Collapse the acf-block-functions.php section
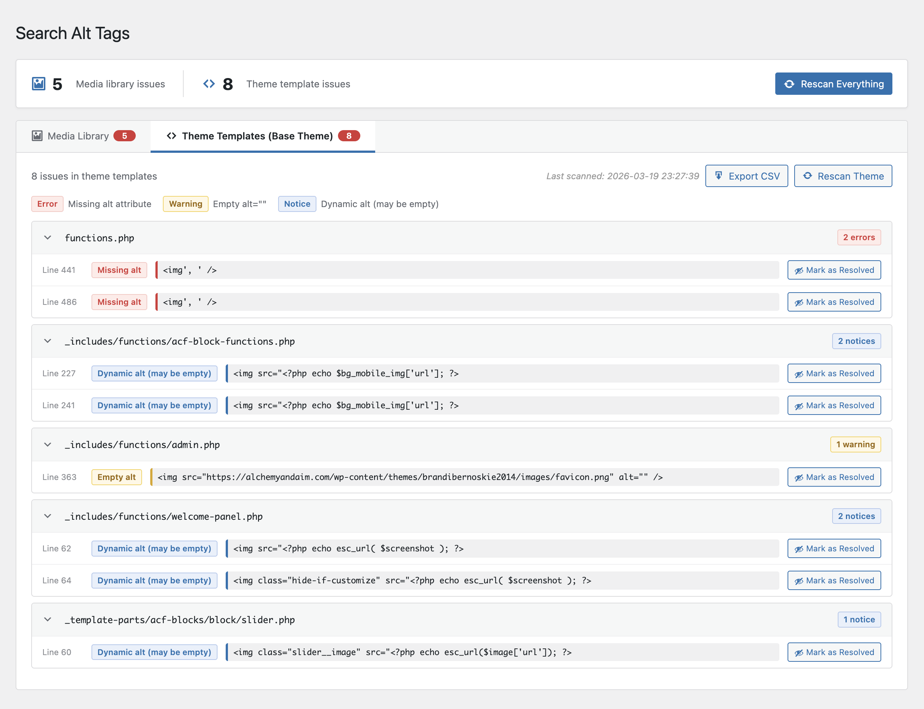Screen dimensions: 924x709 coord(48,341)
